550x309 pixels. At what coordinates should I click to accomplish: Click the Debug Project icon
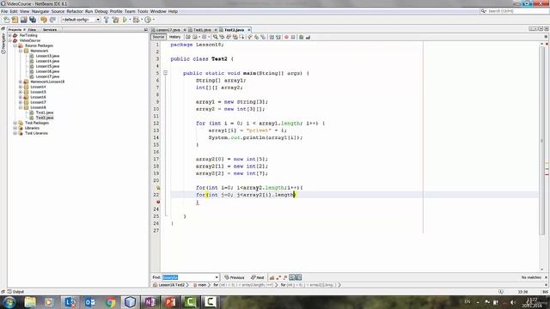pos(136,20)
